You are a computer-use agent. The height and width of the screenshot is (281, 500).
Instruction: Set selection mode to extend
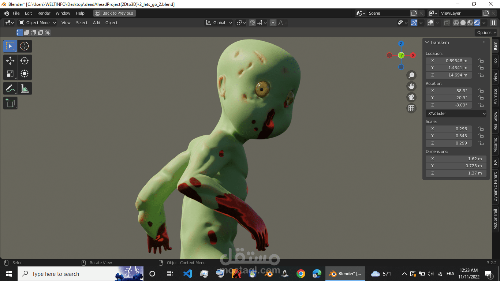coord(27,33)
